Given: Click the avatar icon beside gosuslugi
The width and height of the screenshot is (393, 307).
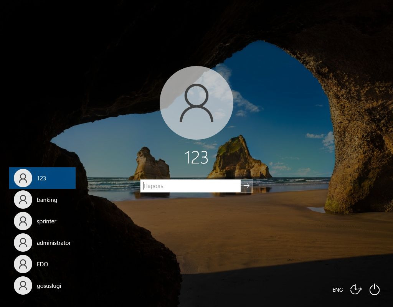Looking at the screenshot, I should tap(23, 286).
